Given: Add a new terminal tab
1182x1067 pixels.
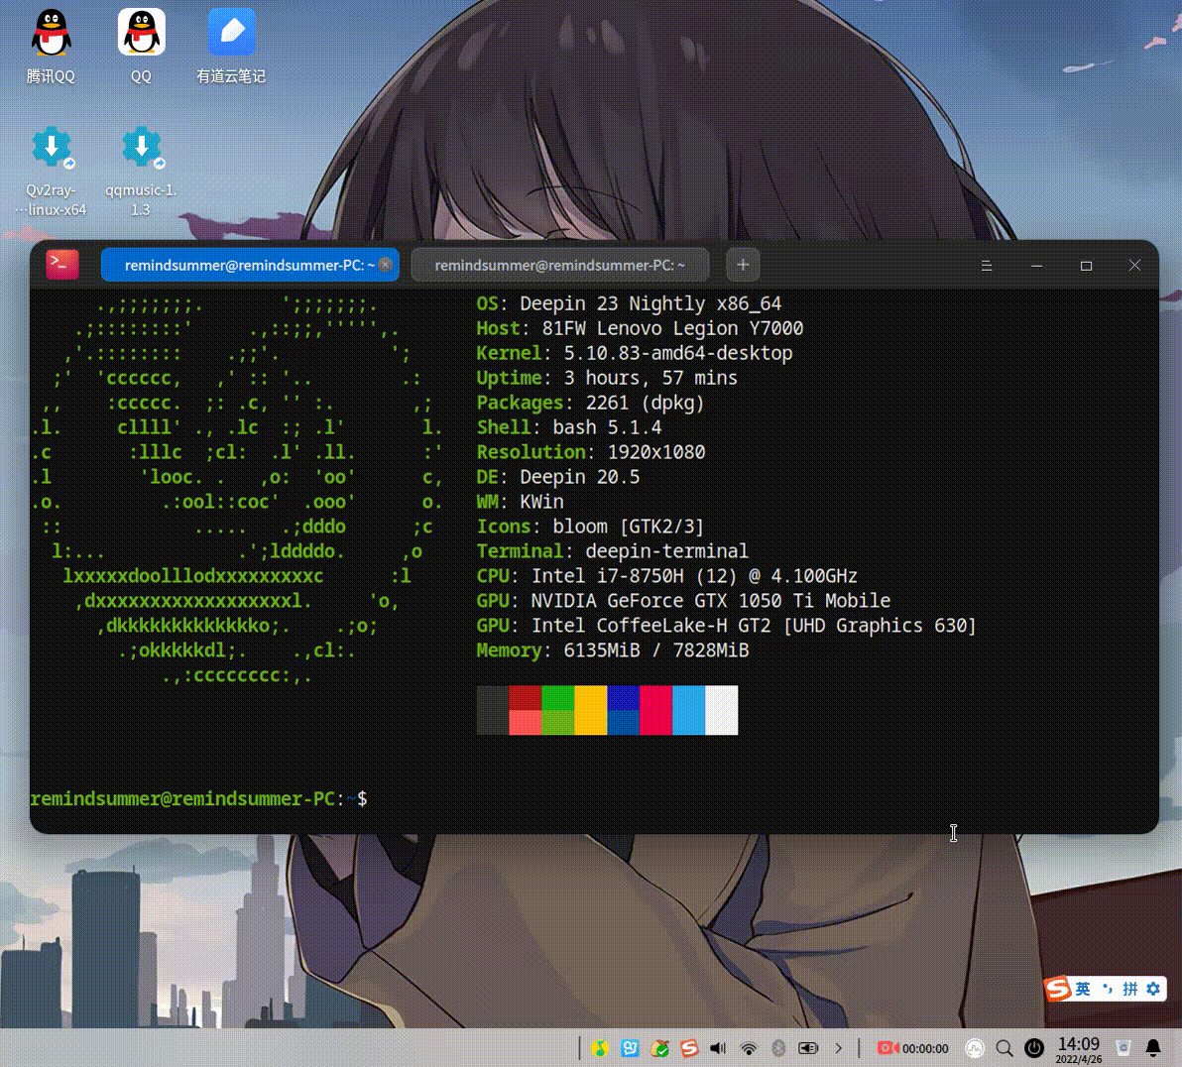Looking at the screenshot, I should click(743, 265).
